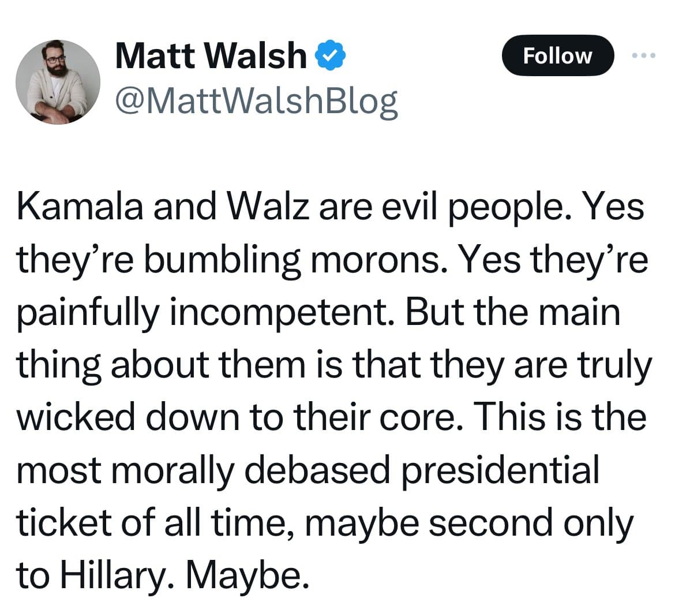Click "wicked down to their core" text
Screen dimensions: 675x613
(241, 417)
